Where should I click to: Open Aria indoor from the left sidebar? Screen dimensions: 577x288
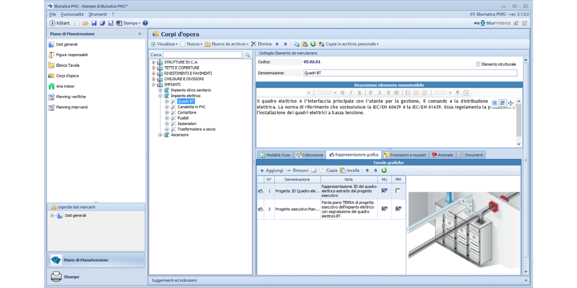click(x=65, y=86)
